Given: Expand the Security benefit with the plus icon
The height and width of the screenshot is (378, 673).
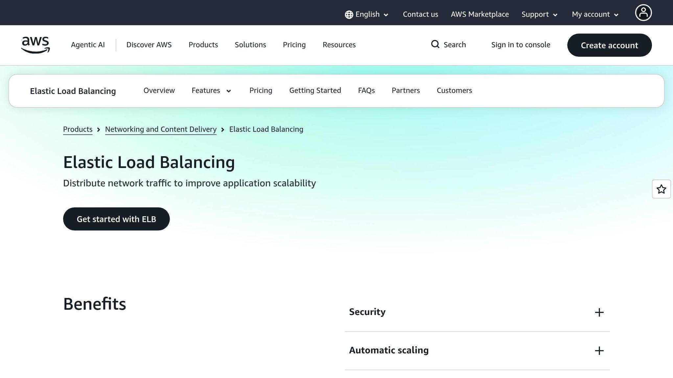Looking at the screenshot, I should [x=599, y=312].
